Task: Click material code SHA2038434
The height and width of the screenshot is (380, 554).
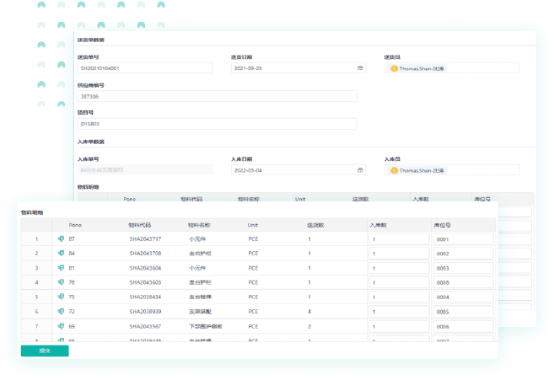Action: pyautogui.click(x=145, y=297)
